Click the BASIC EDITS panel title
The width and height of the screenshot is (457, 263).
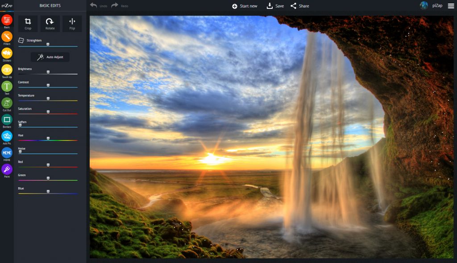click(50, 5)
